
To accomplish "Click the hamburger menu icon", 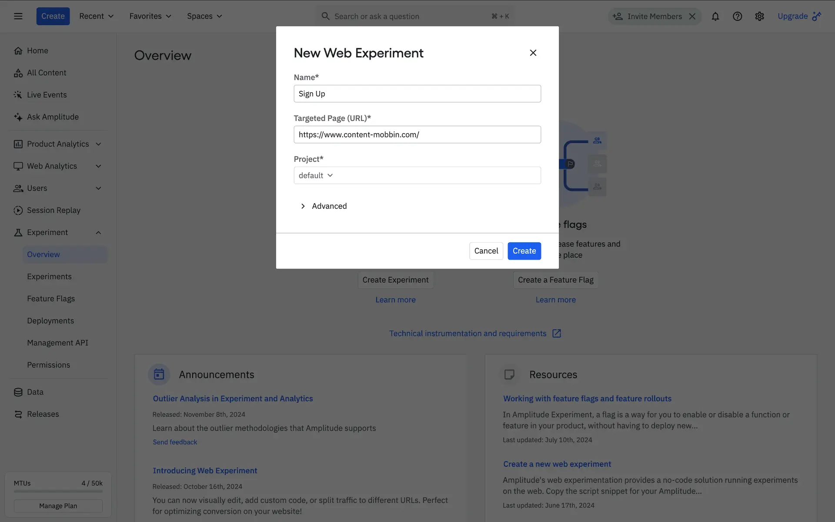I will click(x=18, y=16).
